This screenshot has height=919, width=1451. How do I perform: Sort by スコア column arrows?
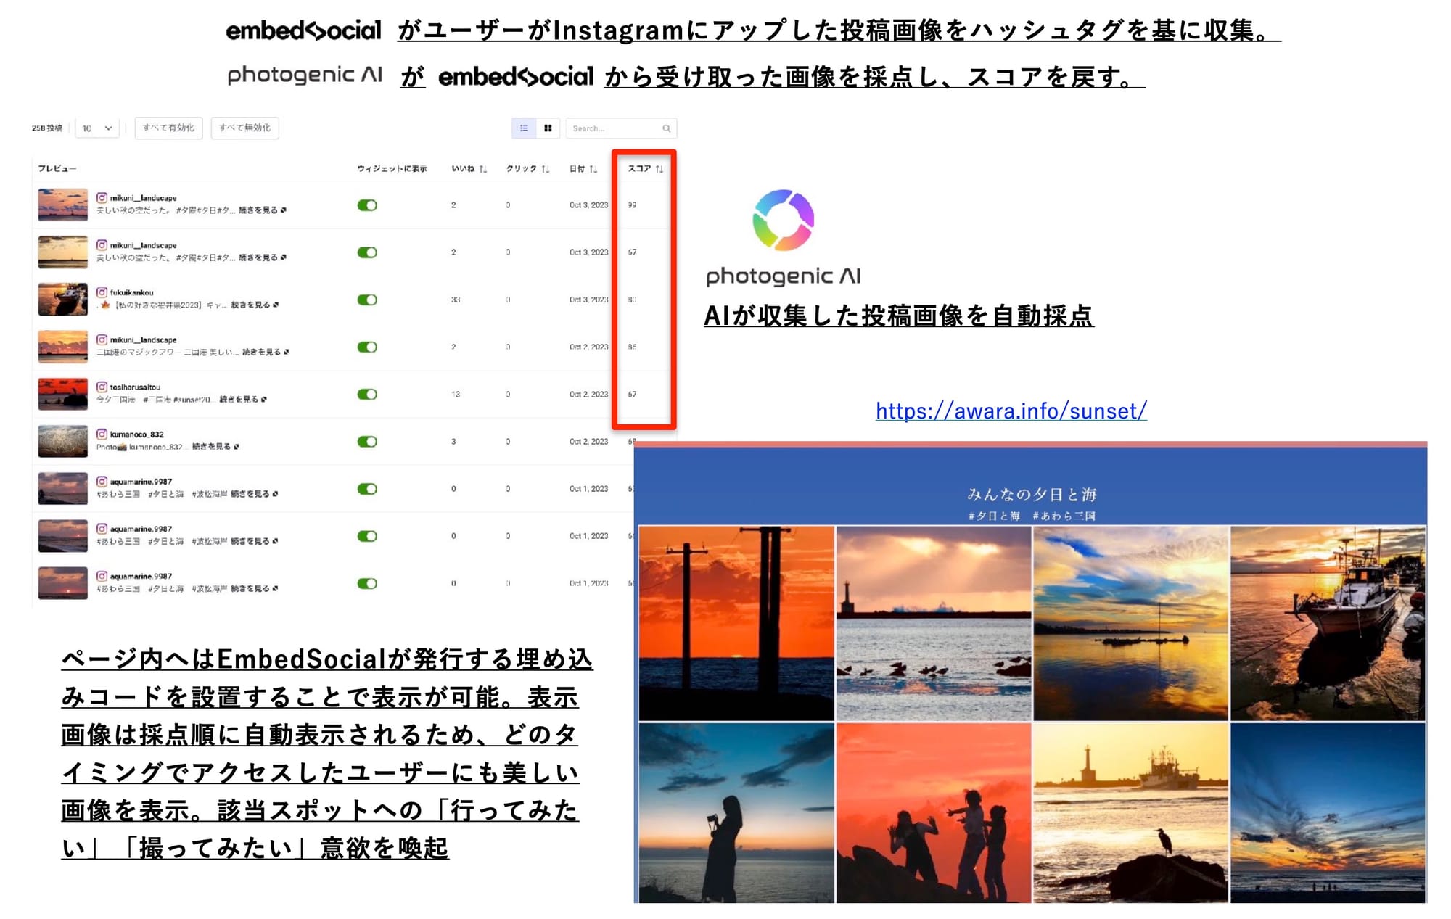[x=659, y=169]
